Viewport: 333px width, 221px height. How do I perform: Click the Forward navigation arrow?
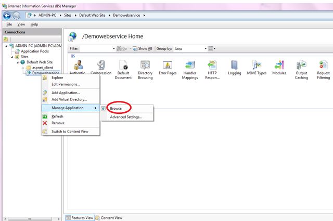pos(16,16)
